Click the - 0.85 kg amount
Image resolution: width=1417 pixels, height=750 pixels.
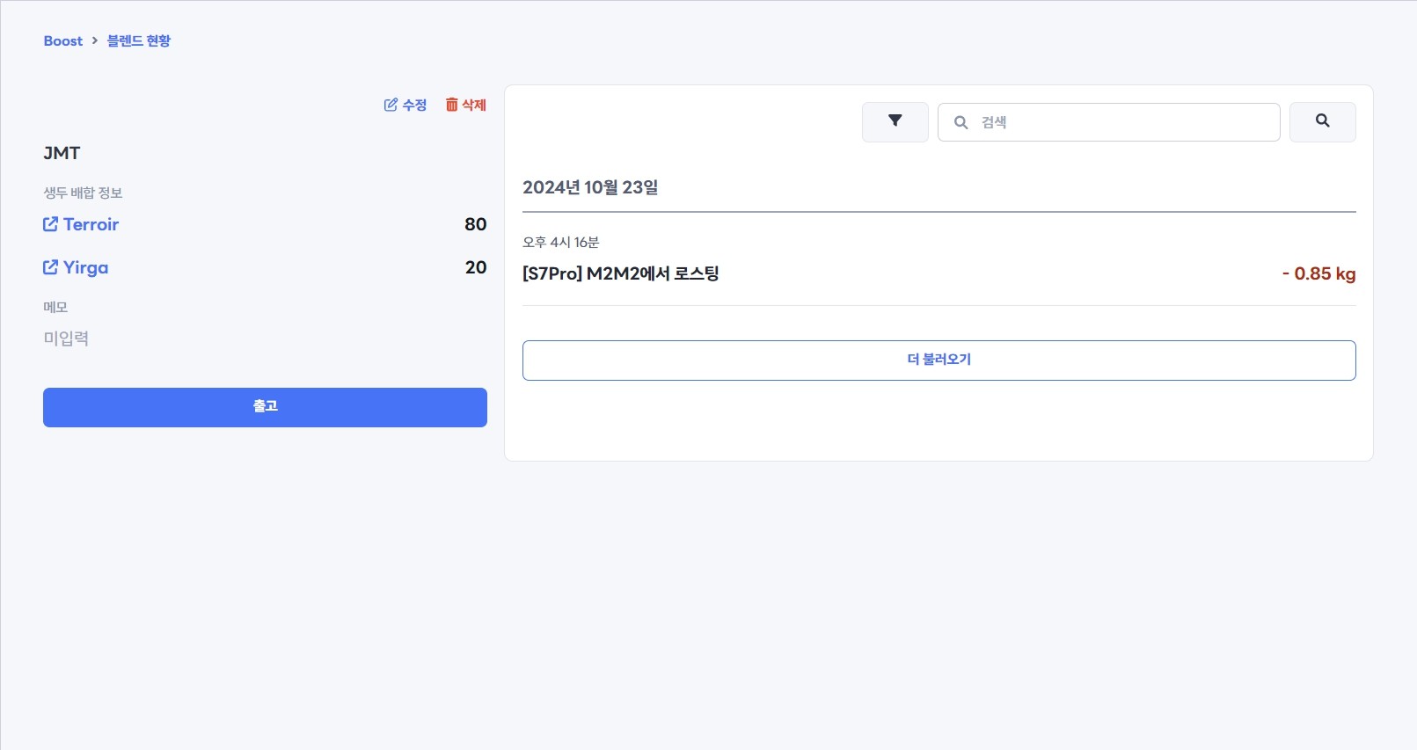coord(1318,273)
